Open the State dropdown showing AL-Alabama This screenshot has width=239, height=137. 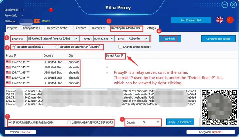[104, 38]
